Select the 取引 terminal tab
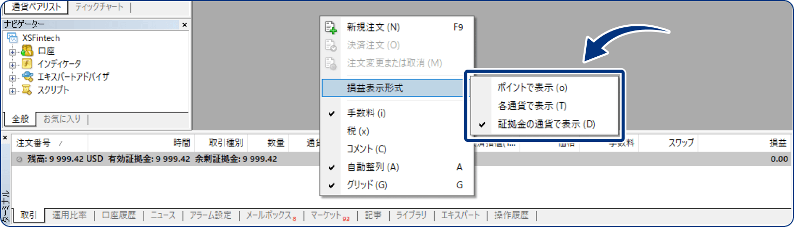Image resolution: width=794 pixels, height=227 pixels. 28,215
